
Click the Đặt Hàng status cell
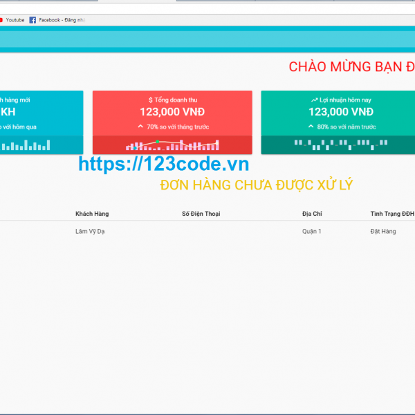(383, 232)
